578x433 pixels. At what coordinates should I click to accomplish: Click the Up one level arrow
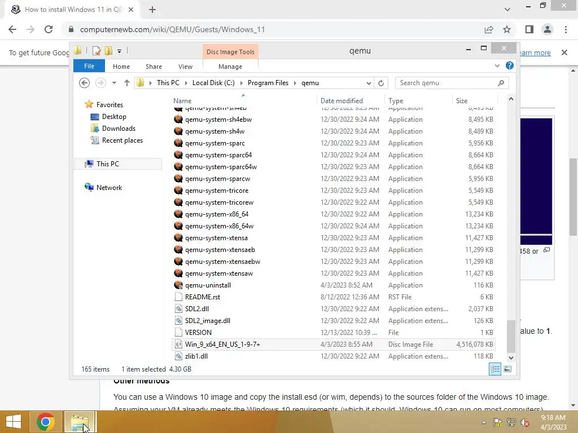click(x=127, y=83)
